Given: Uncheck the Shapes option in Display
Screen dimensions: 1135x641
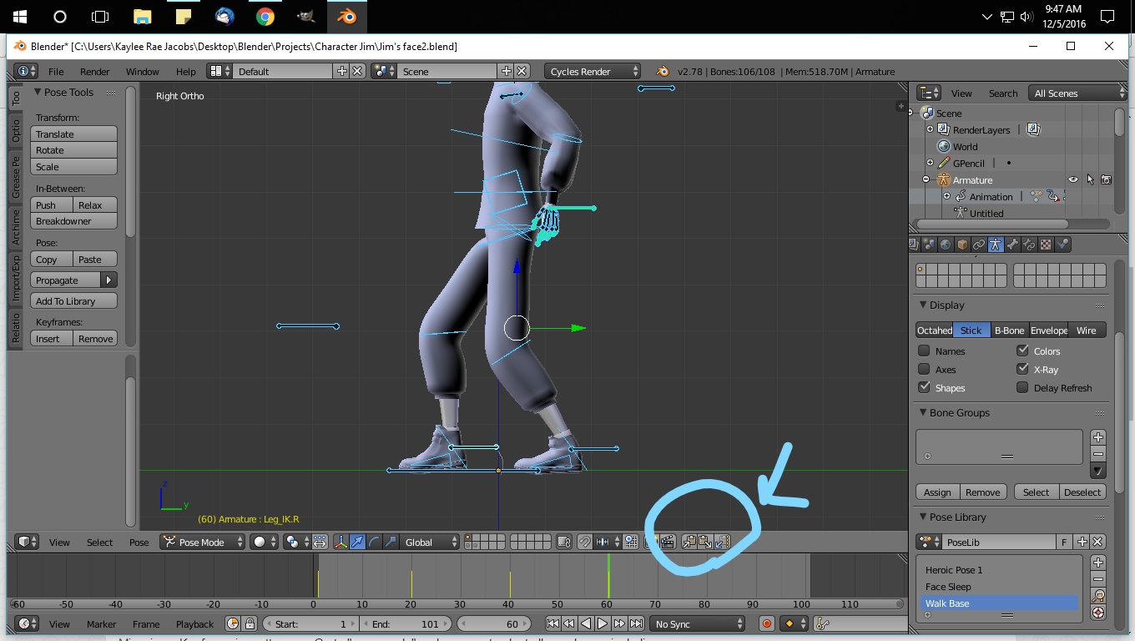Looking at the screenshot, I should [x=924, y=387].
